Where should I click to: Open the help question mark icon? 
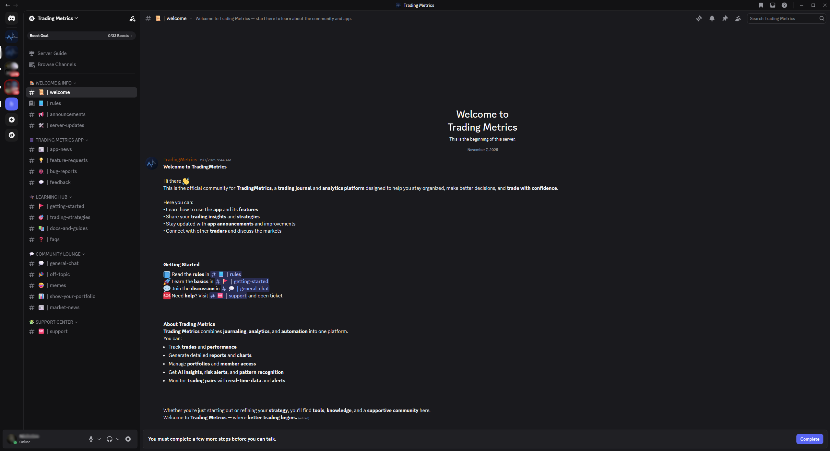pyautogui.click(x=784, y=5)
